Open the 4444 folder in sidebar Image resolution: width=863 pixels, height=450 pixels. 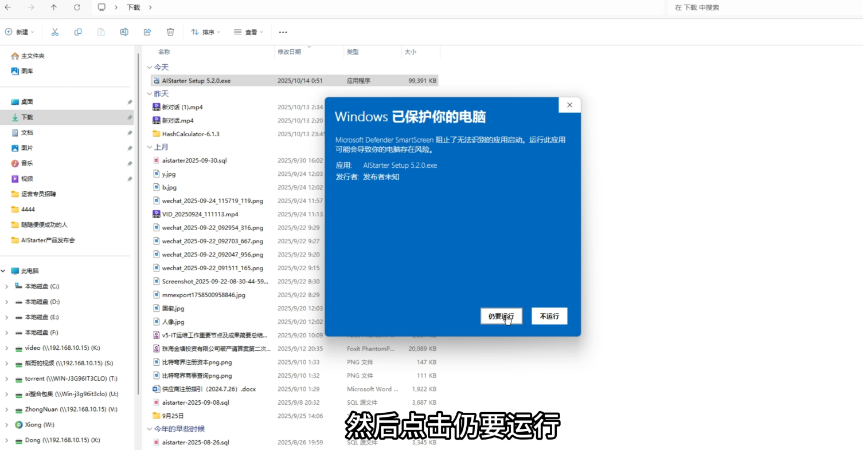pos(28,210)
